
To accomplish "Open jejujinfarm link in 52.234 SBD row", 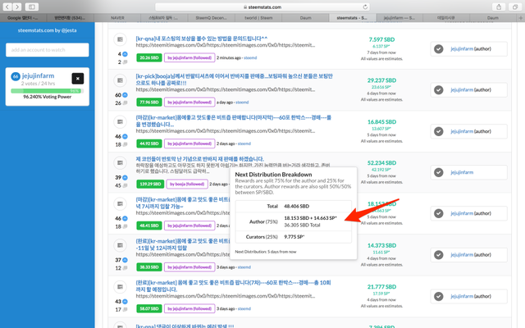I will 462,172.
